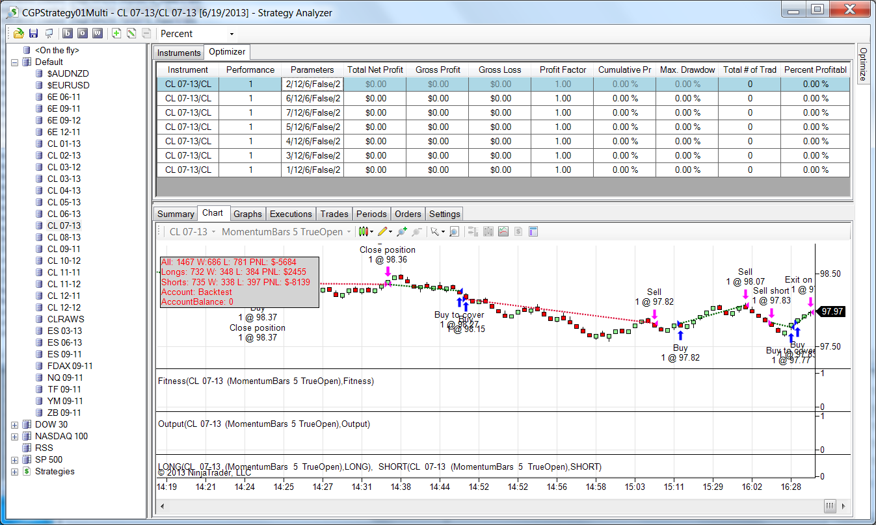
Task: Select CL 08-13 in the instrument tree
Action: pos(64,237)
